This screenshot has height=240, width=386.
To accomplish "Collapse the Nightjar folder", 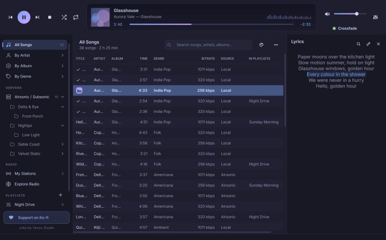I will tap(63, 126).
